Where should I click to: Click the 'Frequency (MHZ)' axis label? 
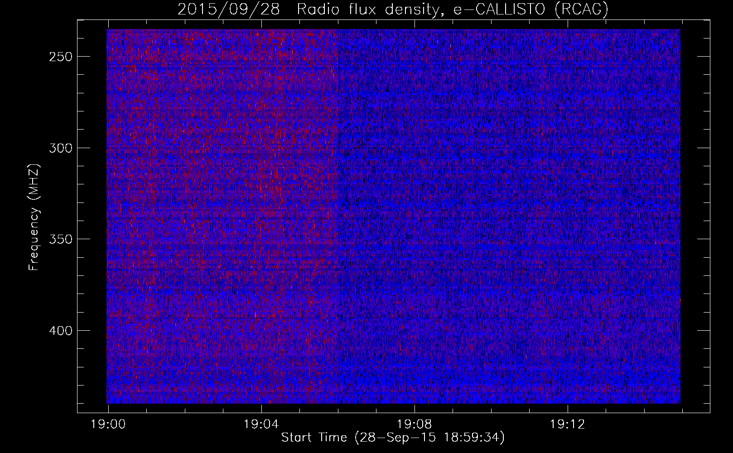point(34,217)
